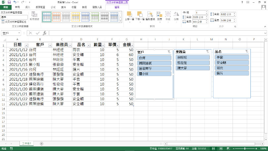Open the 檔案 file tab
The height and width of the screenshot is (151, 268).
(x=6, y=7)
